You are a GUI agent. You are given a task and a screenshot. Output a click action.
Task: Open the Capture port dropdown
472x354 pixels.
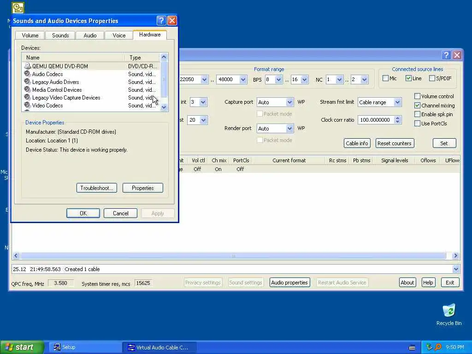tap(289, 102)
